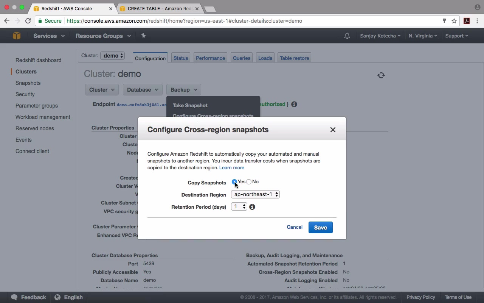Screen dimensions: 484x303
Task: Expand the Cluster actions dropdown button
Action: click(x=102, y=90)
